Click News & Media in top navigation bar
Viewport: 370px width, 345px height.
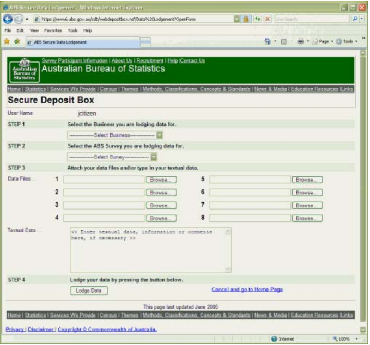click(270, 89)
